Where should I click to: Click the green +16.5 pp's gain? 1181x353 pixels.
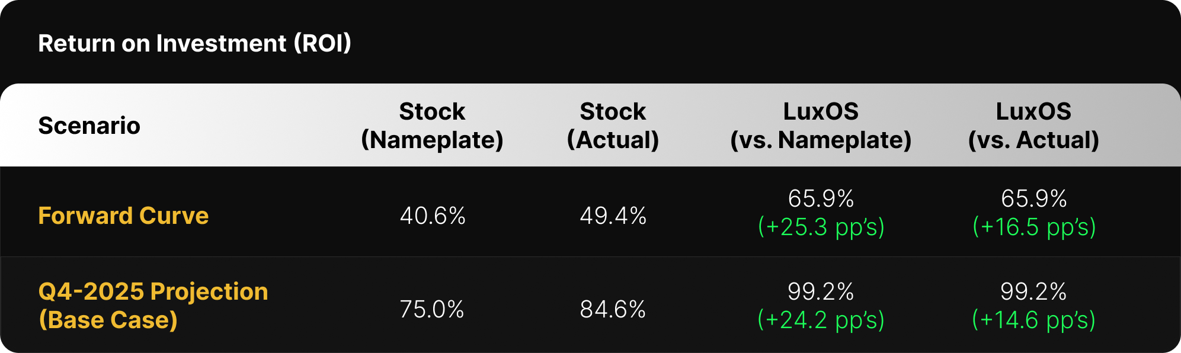pyautogui.click(x=1034, y=227)
